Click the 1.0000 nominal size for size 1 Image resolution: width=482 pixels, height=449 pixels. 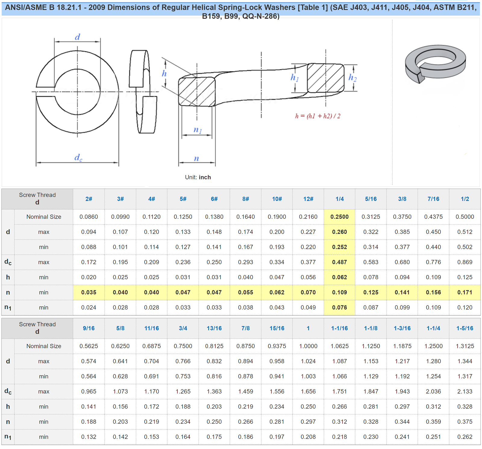pos(308,346)
